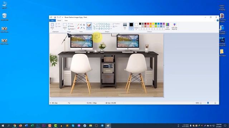Click the Save icon in quick access toolbar

55,17
